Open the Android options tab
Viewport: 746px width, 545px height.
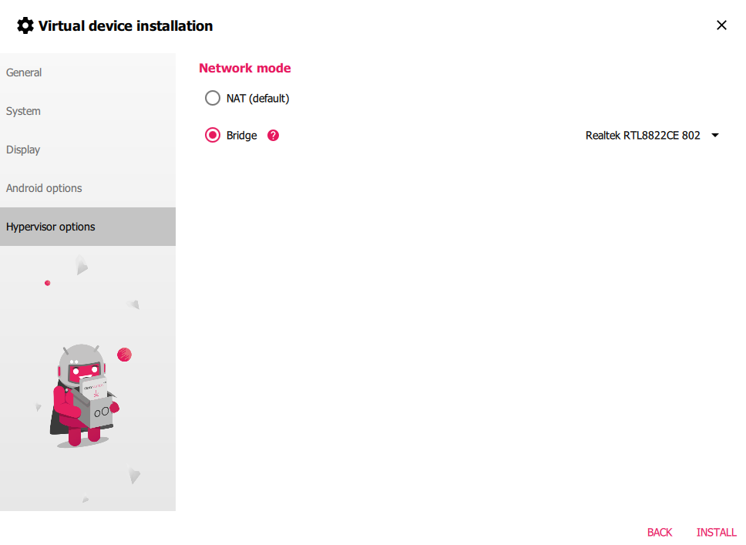pyautogui.click(x=88, y=188)
